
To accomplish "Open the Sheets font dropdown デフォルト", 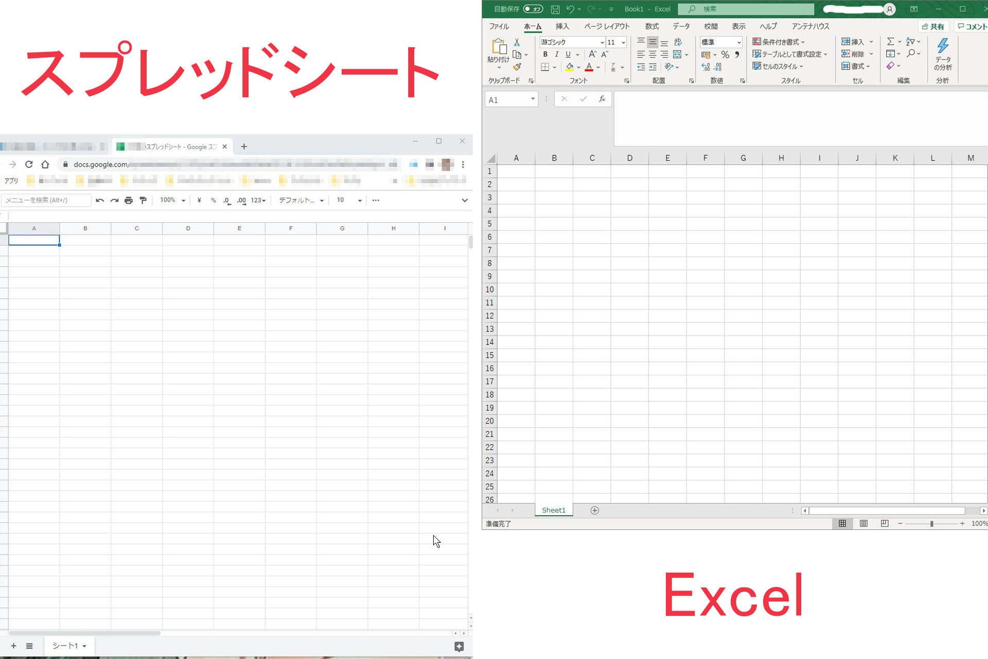I will click(301, 200).
